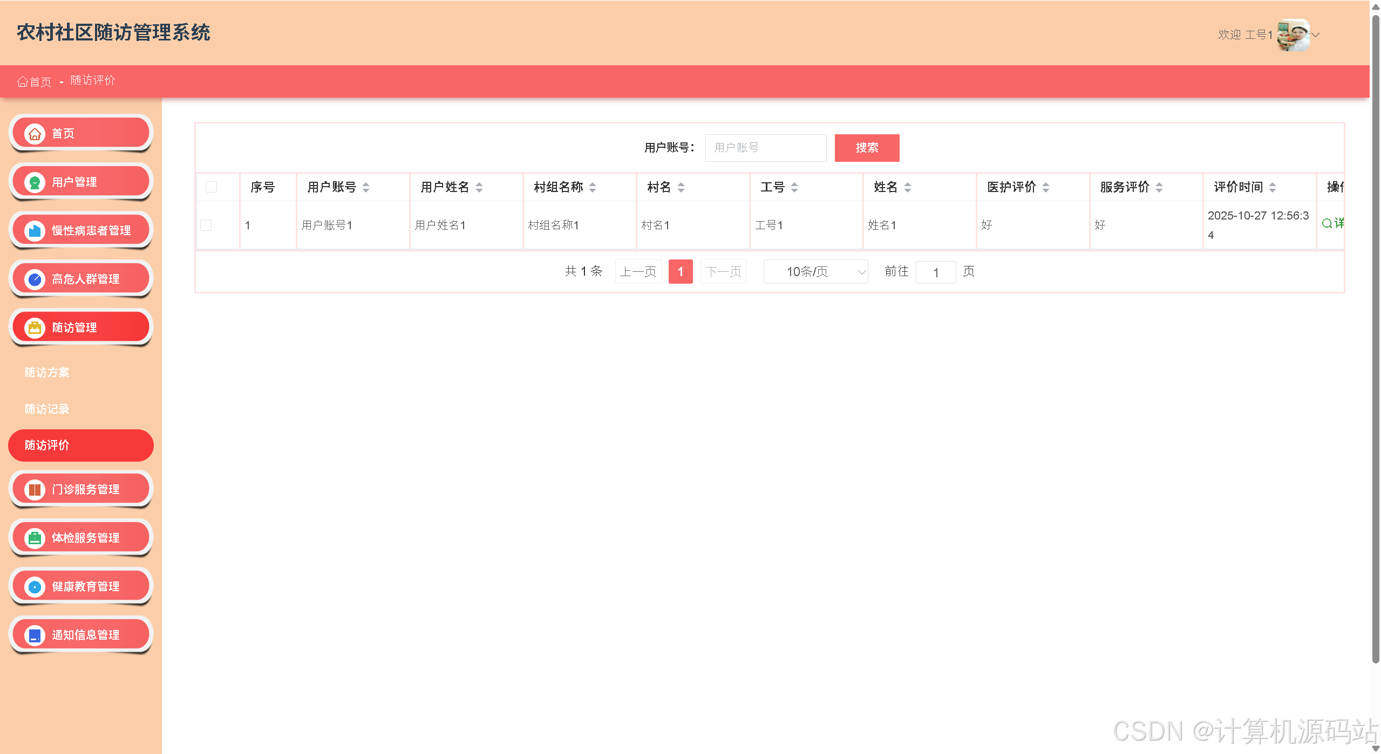Collapse 随访管理 sidebar menu

pyautogui.click(x=81, y=327)
